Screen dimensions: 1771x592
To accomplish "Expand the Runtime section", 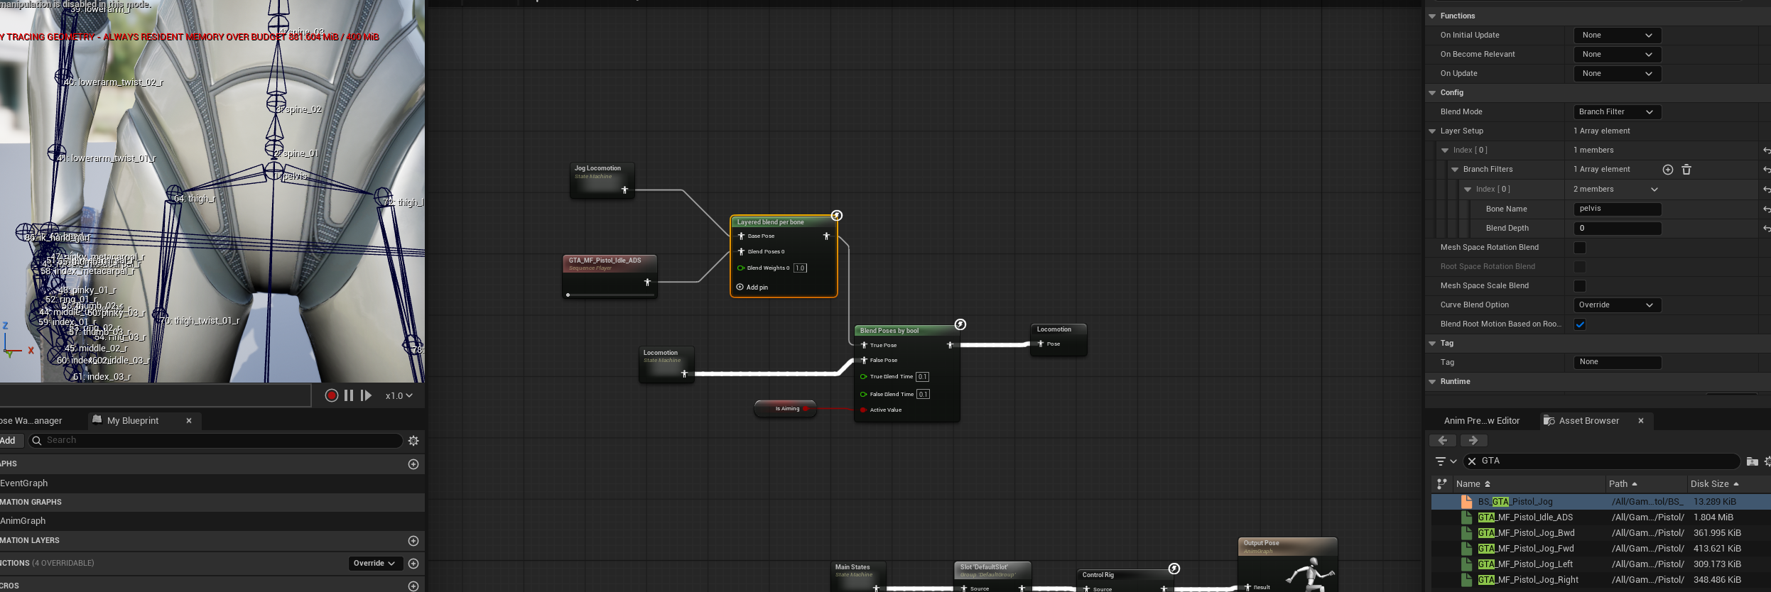I will (1432, 382).
